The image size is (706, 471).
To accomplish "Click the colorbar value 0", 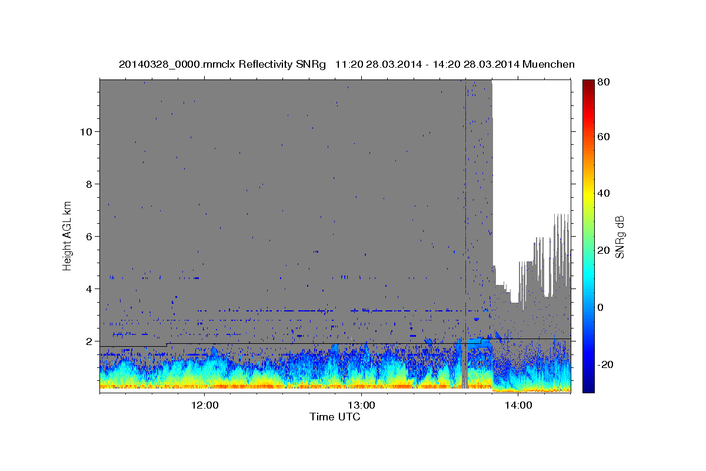I will click(601, 307).
